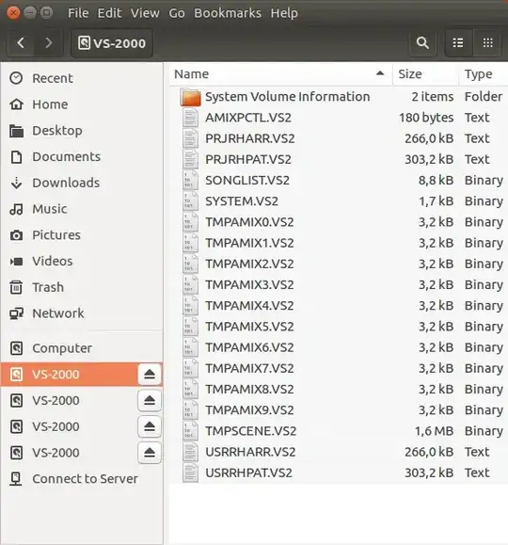The image size is (508, 545).
Task: Sort files by Name column header
Action: [280, 74]
